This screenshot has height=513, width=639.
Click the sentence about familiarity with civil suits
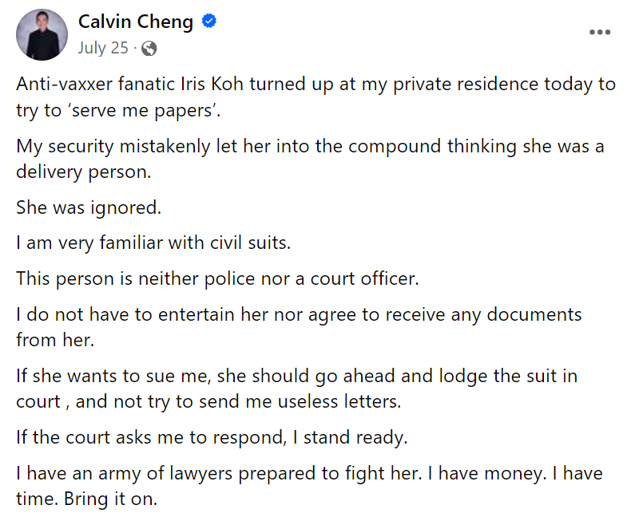coord(153,243)
